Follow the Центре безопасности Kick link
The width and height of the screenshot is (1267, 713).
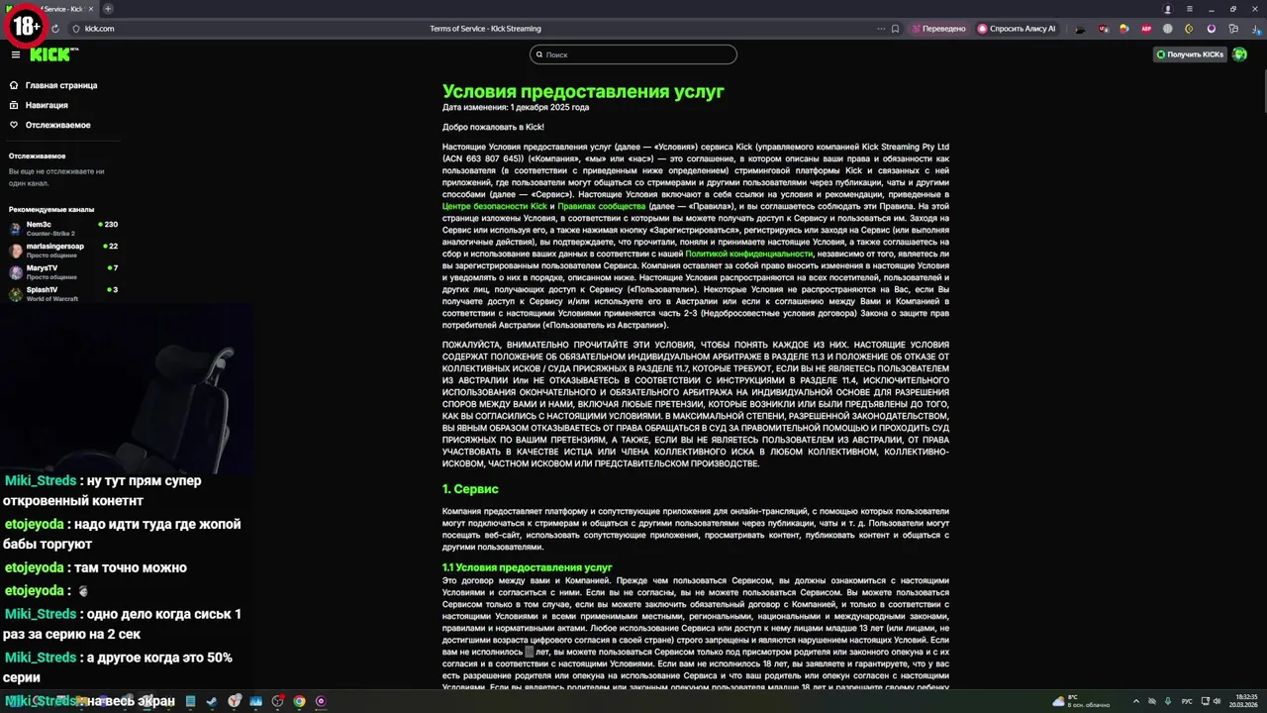(x=494, y=206)
